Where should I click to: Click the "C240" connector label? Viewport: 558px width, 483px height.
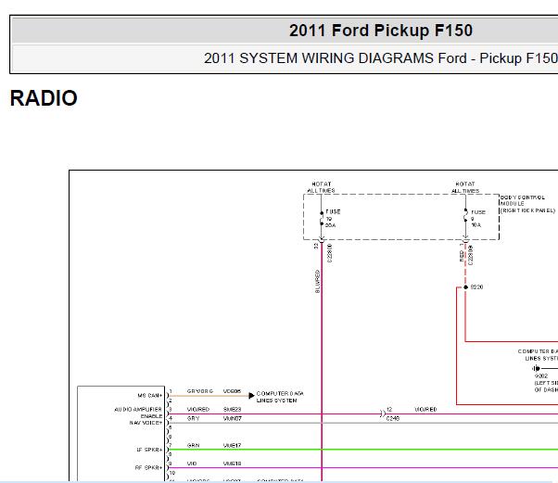tap(392, 419)
